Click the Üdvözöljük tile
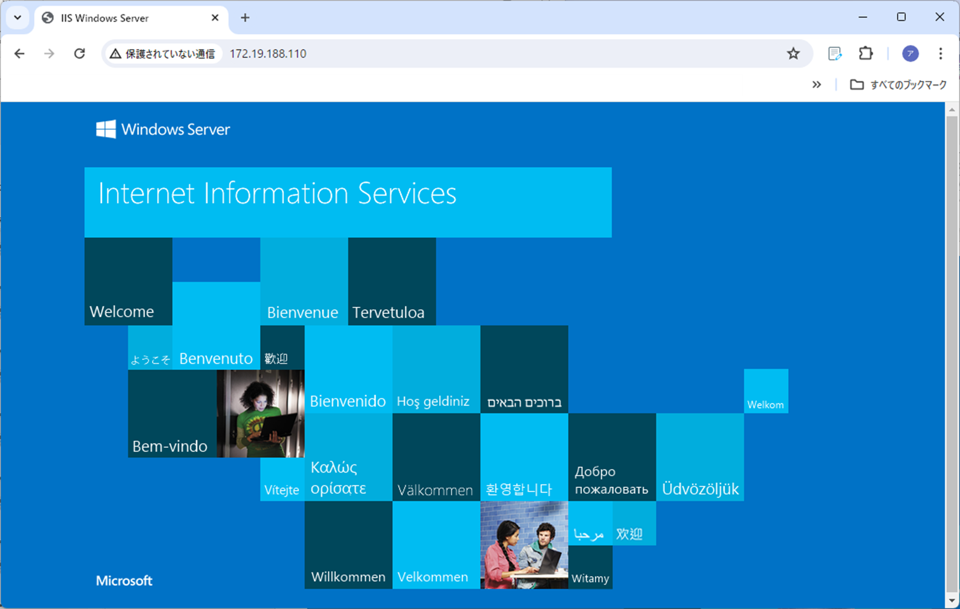The width and height of the screenshot is (960, 609). coord(700,457)
